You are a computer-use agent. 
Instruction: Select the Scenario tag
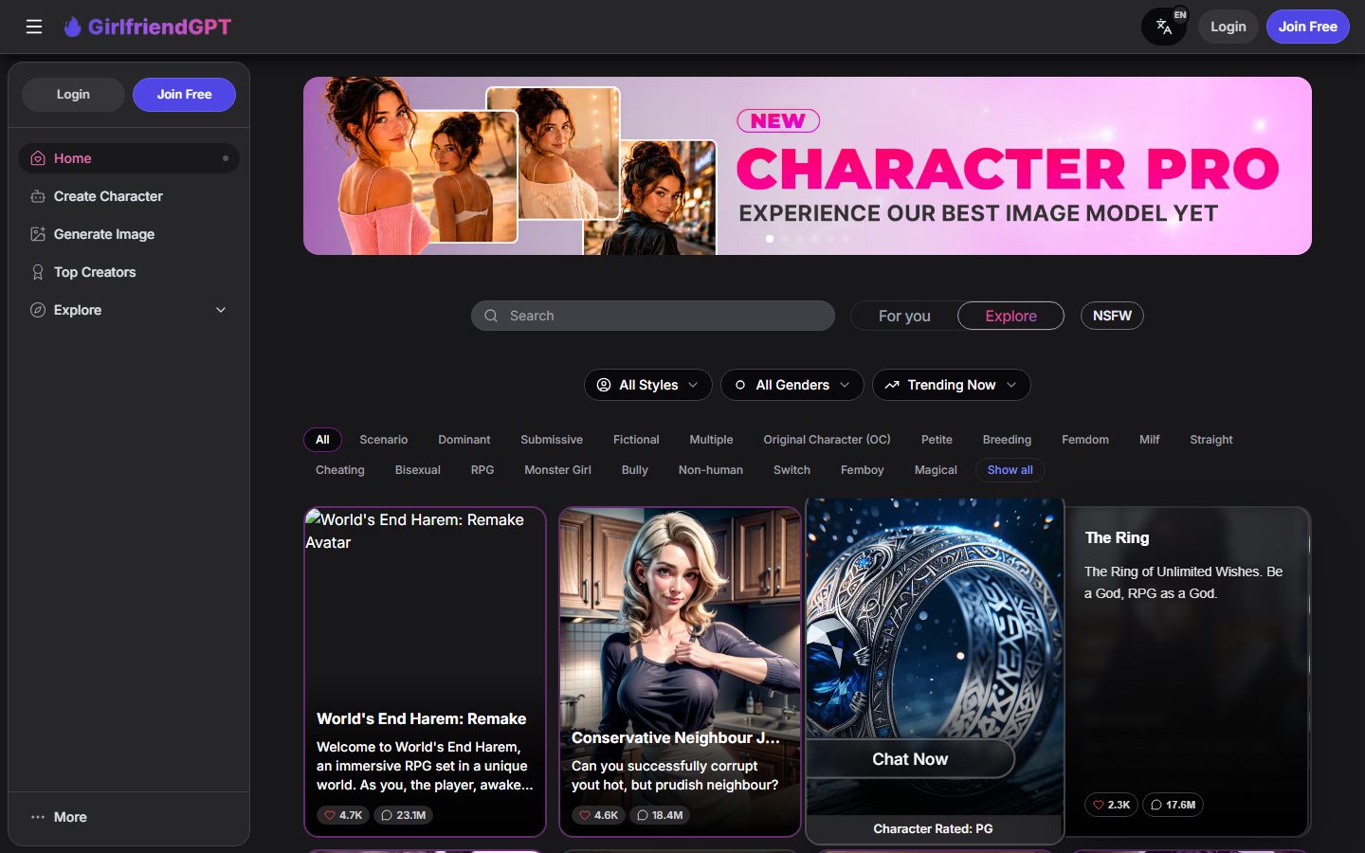[x=383, y=440]
